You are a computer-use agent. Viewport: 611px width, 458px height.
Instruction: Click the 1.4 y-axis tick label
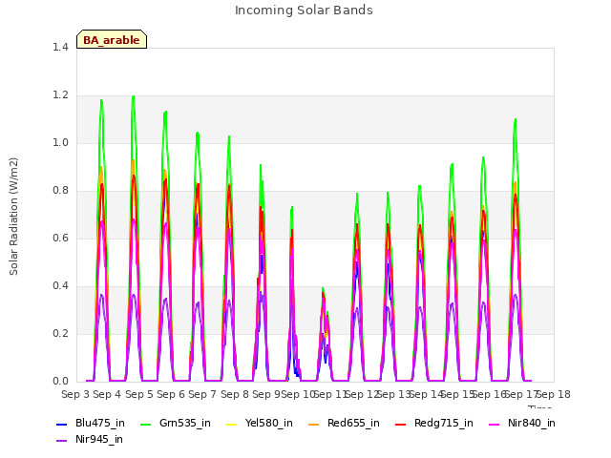tap(60, 47)
